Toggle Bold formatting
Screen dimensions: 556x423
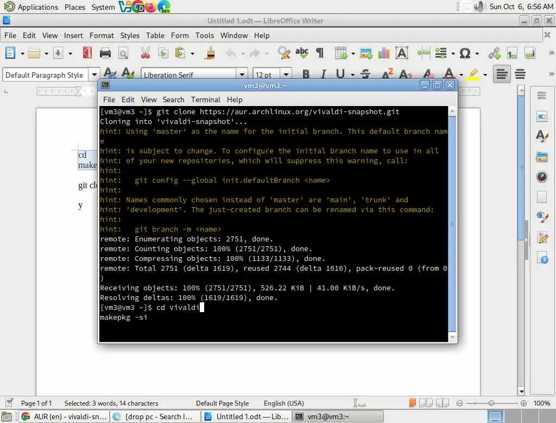306,74
